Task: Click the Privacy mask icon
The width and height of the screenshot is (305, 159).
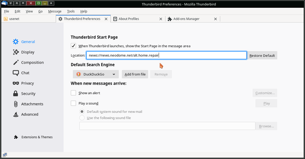Action: tap(16, 83)
